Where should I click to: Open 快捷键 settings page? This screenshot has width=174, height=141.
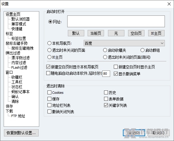(17, 29)
